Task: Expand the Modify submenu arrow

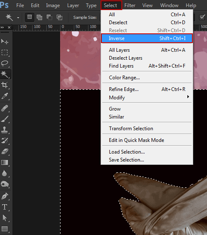Action: pyautogui.click(x=188, y=97)
